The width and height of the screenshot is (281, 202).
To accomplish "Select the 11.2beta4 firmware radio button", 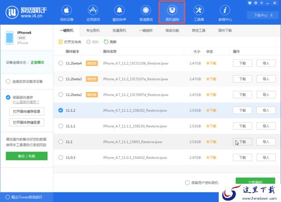I will tap(61, 63).
